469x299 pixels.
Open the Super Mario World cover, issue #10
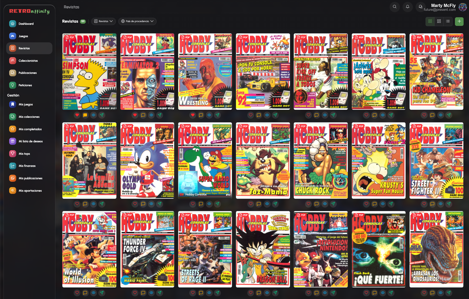(x=205, y=160)
